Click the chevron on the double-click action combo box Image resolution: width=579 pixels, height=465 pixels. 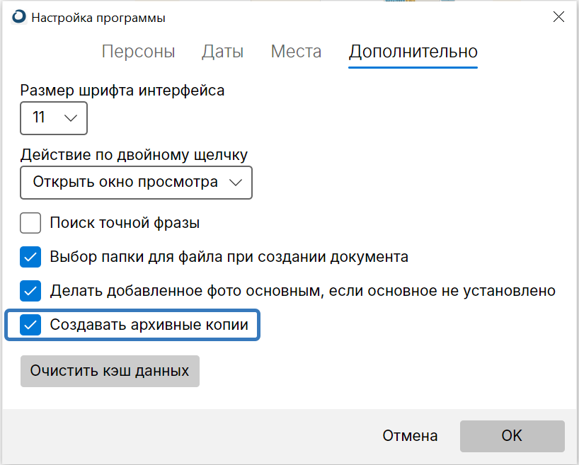236,183
